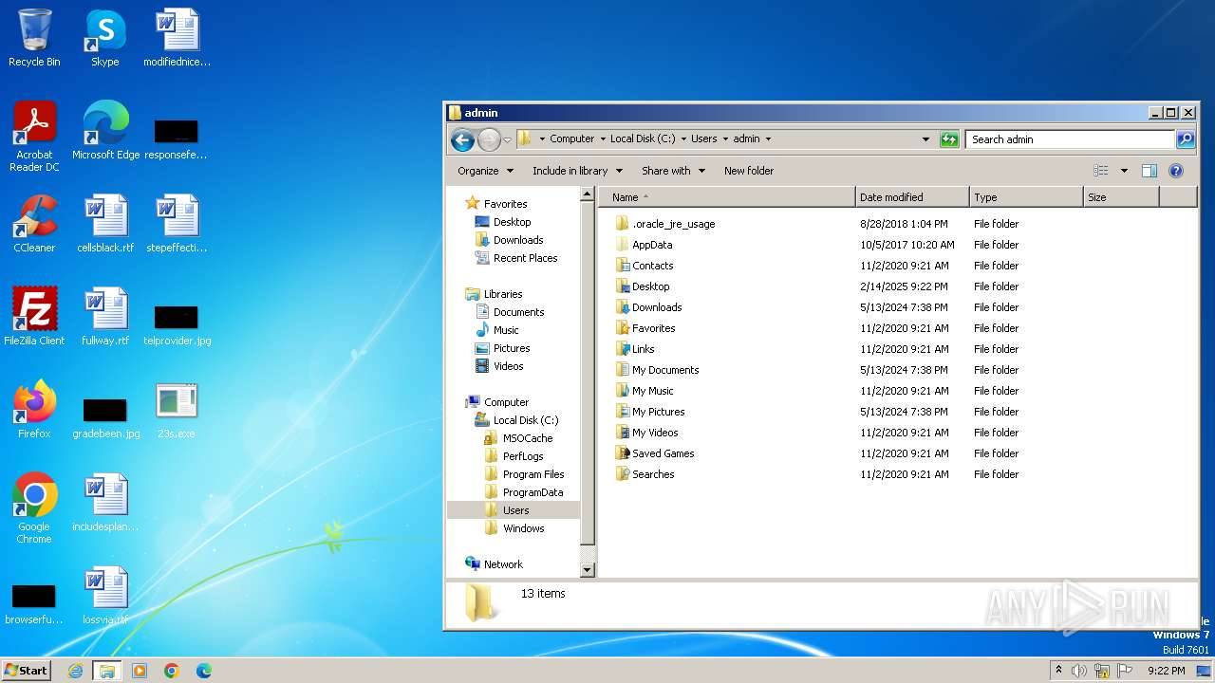Open the recent pages dropdown arrow
Viewport: 1215px width, 683px height.
pyautogui.click(x=507, y=139)
